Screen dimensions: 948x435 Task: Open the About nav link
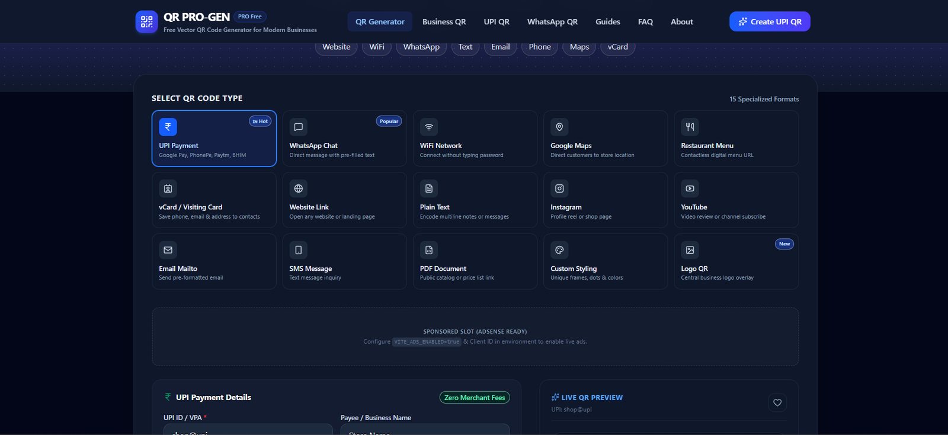tap(682, 22)
